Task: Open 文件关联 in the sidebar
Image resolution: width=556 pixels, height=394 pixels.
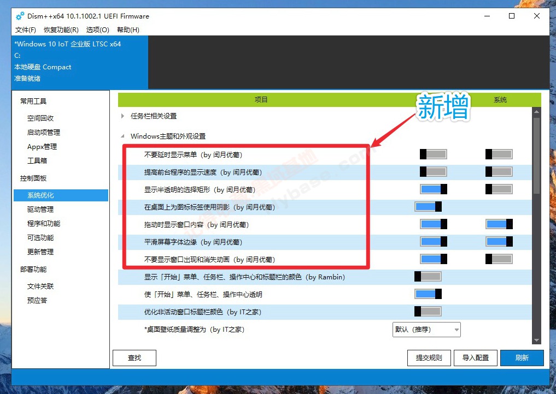Action: [40, 286]
